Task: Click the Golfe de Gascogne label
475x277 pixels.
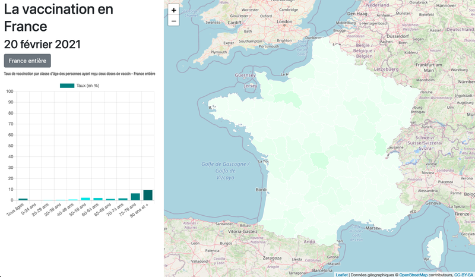Action: click(x=225, y=164)
